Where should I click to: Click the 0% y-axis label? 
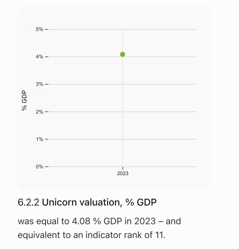click(x=39, y=167)
